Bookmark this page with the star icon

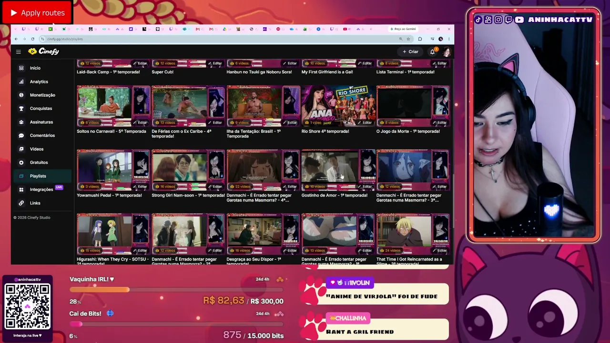tap(408, 39)
